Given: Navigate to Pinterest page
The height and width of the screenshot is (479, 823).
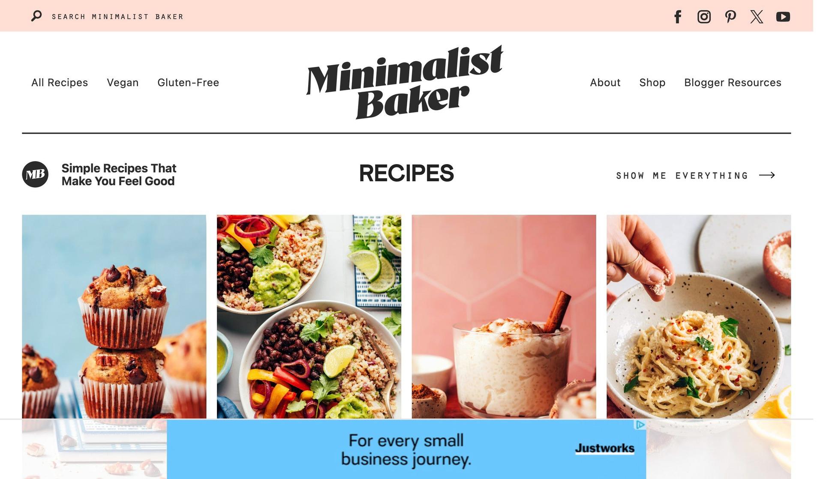Looking at the screenshot, I should point(730,15).
